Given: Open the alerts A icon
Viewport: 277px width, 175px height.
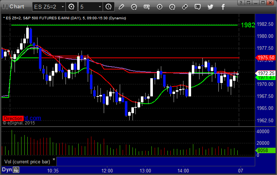Looking at the screenshot, I should coord(172,7).
